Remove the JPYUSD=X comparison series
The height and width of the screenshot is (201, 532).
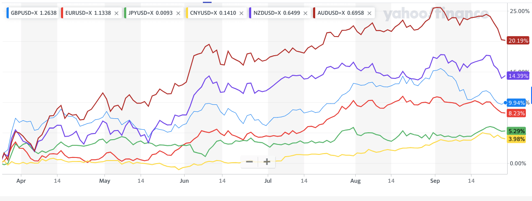point(178,13)
